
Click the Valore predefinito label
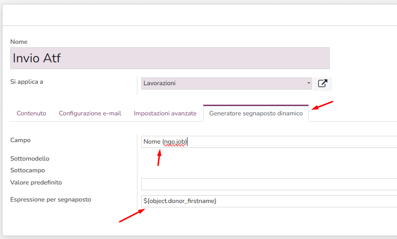click(36, 183)
